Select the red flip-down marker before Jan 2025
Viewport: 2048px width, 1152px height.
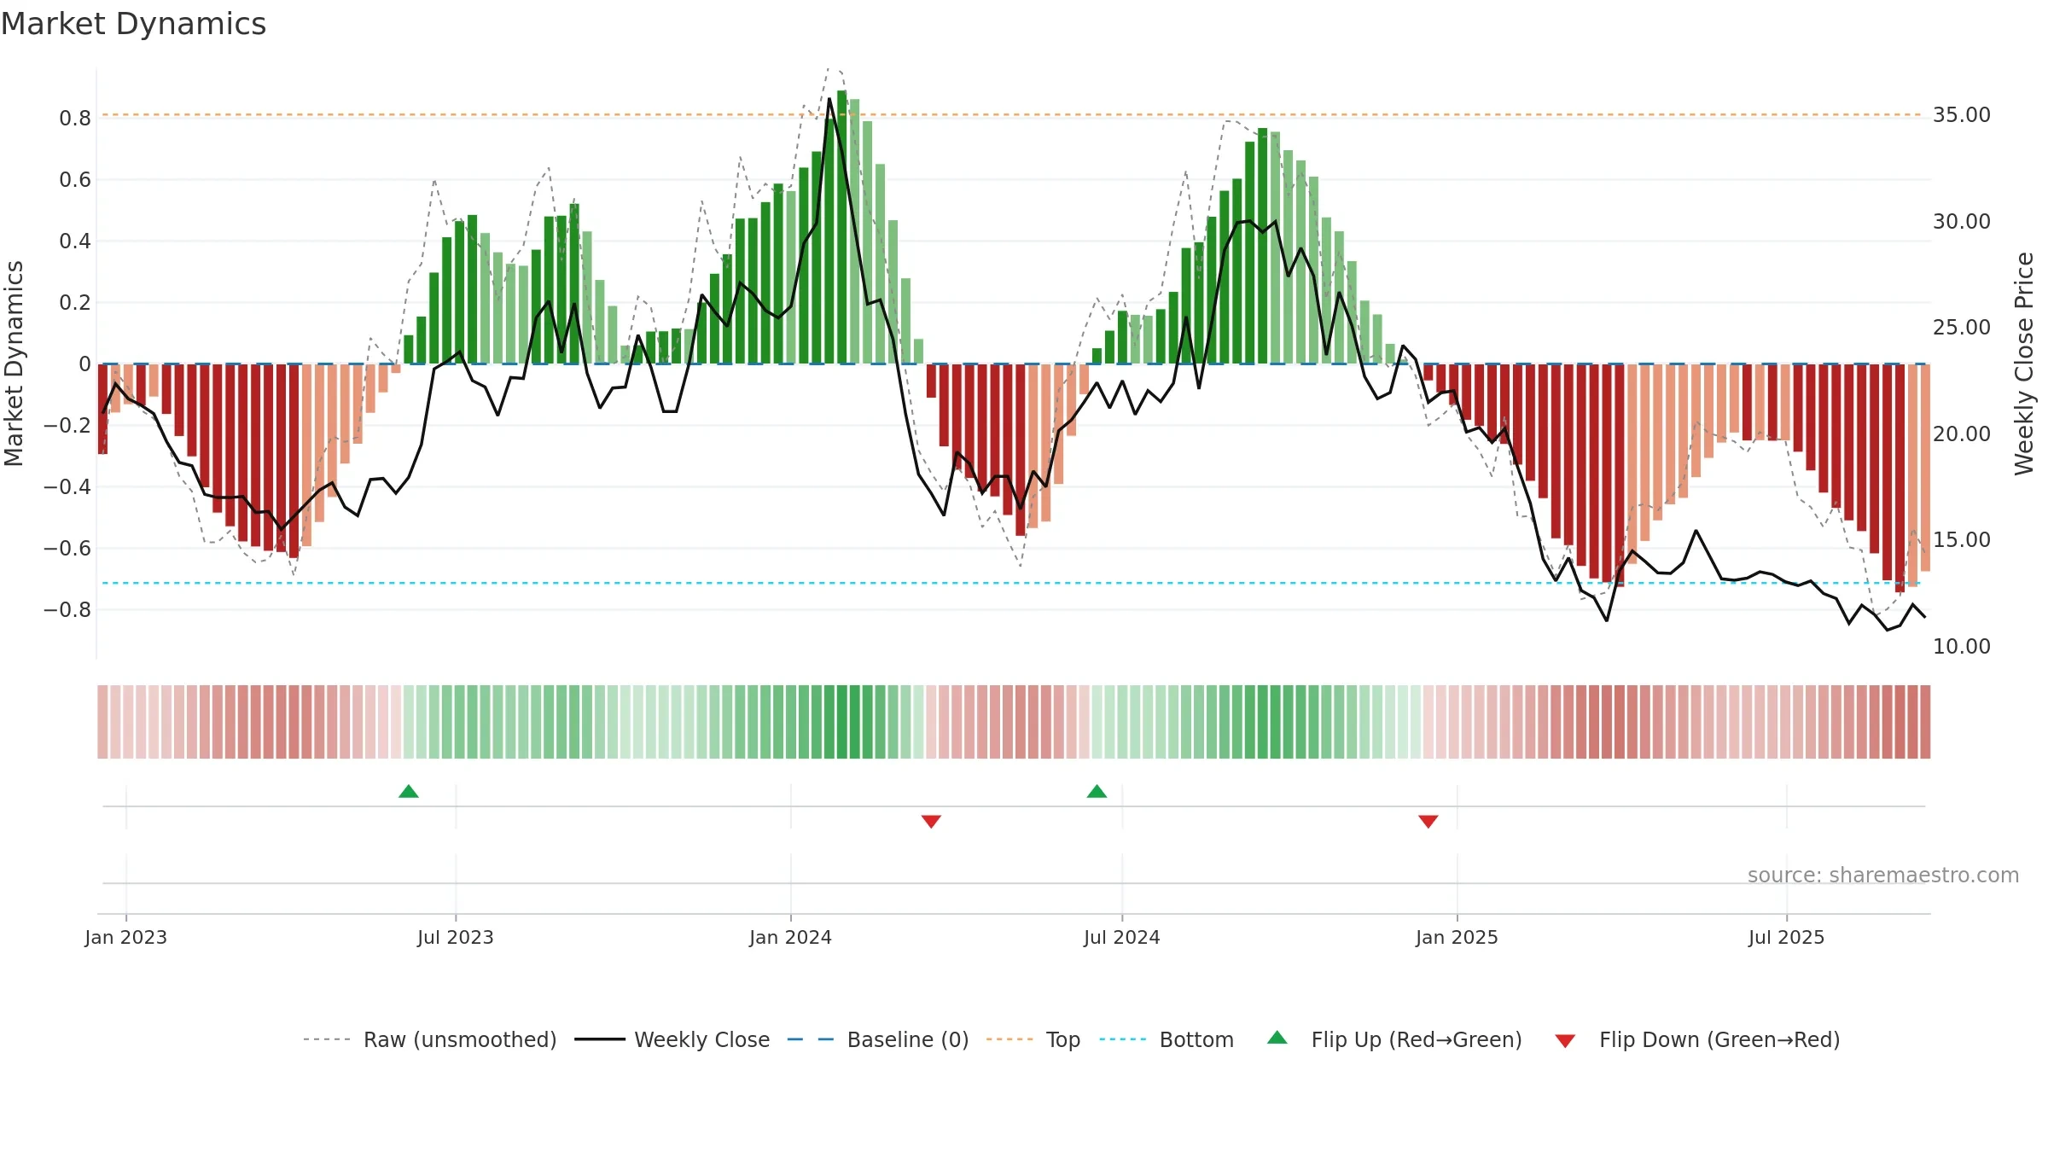pos(1428,821)
